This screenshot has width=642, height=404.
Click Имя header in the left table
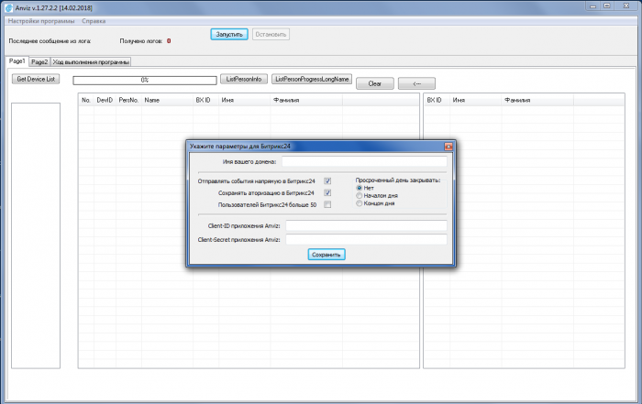(245, 100)
